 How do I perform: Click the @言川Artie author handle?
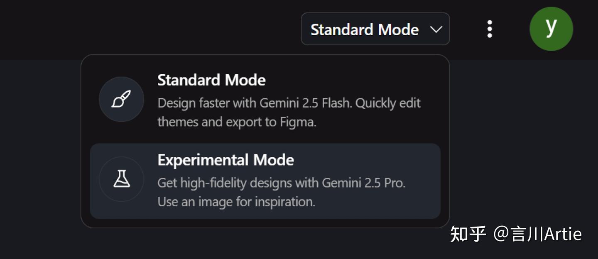click(x=537, y=234)
